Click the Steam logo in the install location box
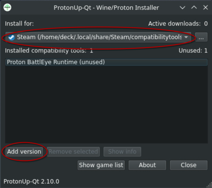Screen dimensions: 212x188 12,37
